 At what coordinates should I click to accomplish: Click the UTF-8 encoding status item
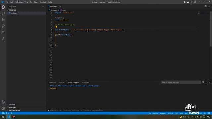point(170,113)
